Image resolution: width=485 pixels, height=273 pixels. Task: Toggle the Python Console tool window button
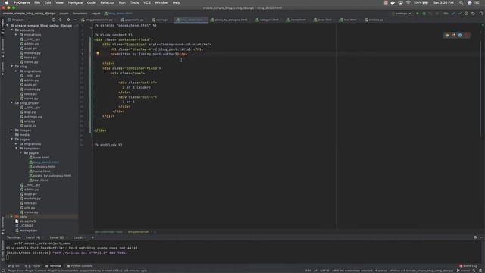80,266
